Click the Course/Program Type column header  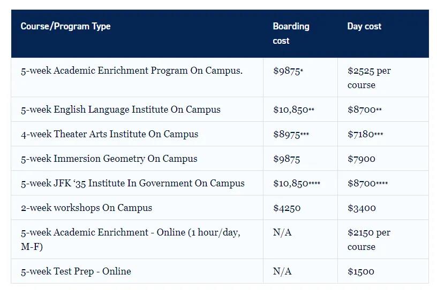click(65, 26)
